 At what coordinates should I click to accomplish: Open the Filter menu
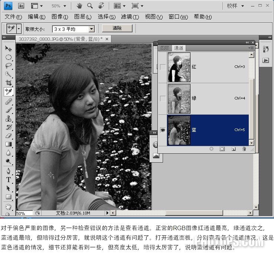(130, 17)
